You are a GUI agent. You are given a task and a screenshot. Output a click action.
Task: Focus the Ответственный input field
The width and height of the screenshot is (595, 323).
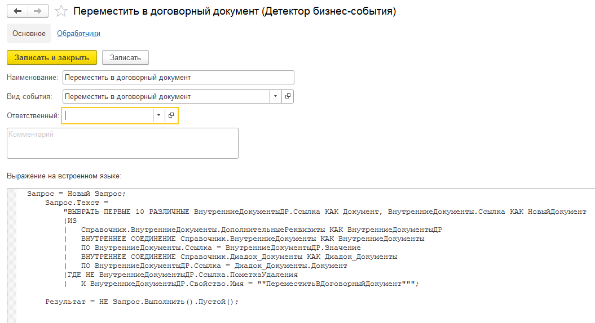pos(108,115)
